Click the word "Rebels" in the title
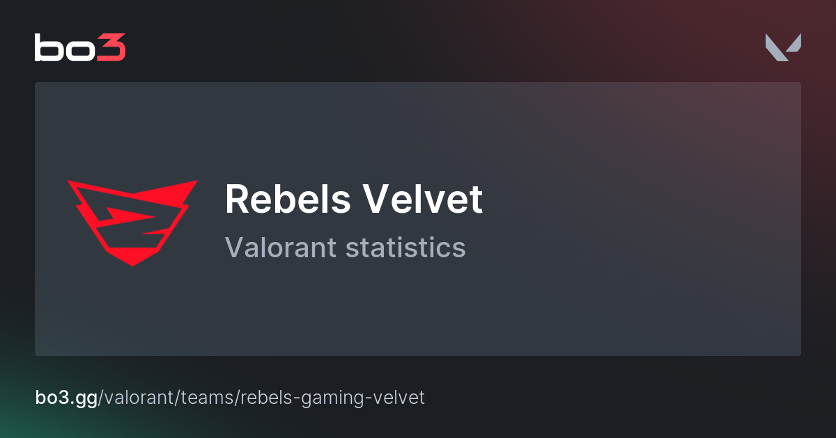Image resolution: width=836 pixels, height=438 pixels. click(287, 200)
